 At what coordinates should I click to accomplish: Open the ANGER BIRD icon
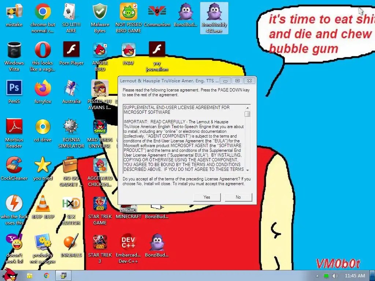coord(100,56)
